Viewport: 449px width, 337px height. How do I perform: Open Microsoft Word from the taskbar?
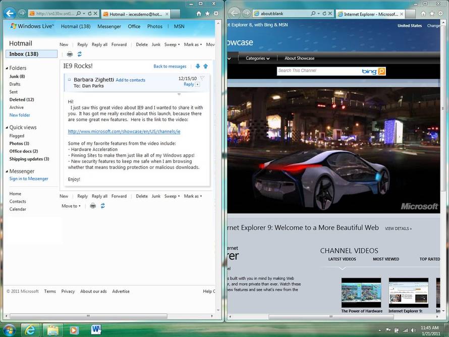click(96, 330)
